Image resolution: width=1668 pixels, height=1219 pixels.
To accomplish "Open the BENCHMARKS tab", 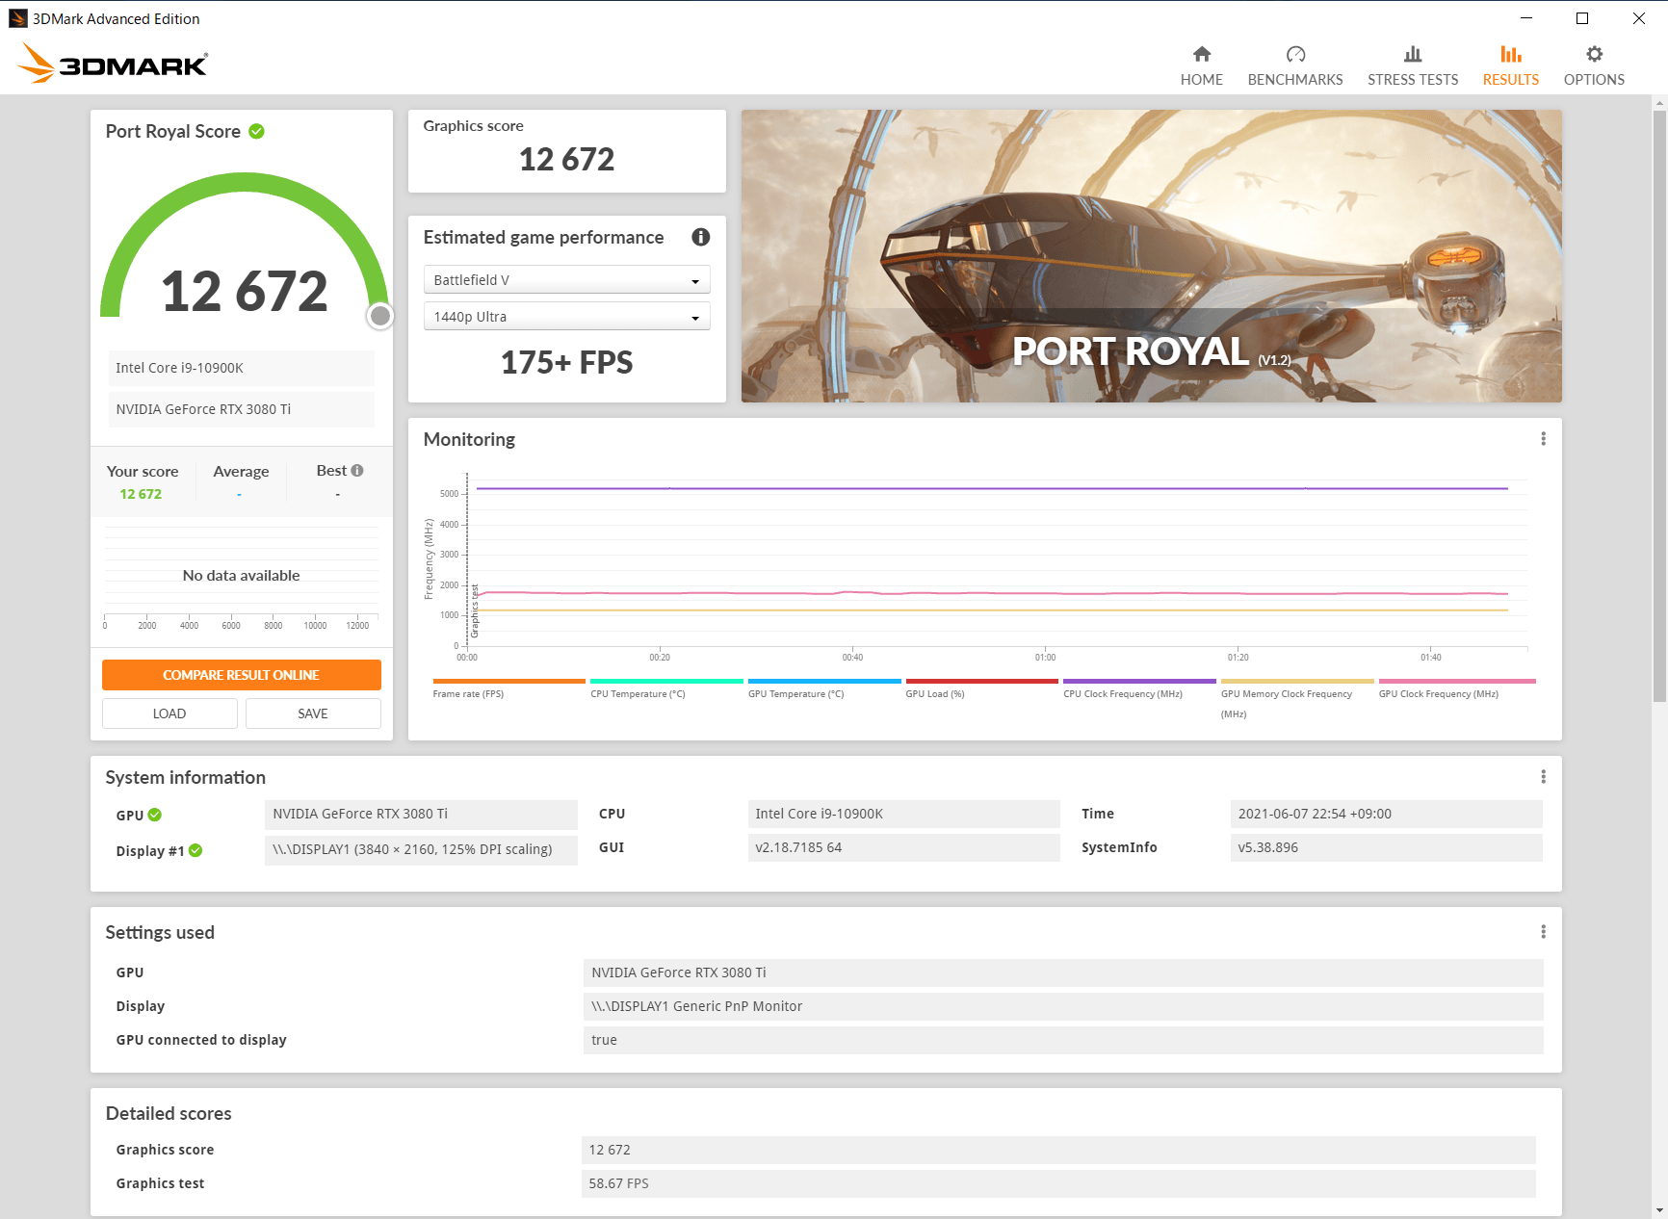I will (1294, 65).
